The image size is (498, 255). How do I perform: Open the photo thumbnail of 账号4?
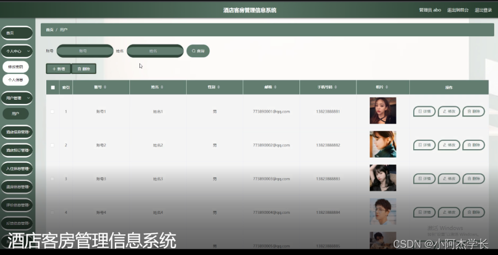[383, 212]
